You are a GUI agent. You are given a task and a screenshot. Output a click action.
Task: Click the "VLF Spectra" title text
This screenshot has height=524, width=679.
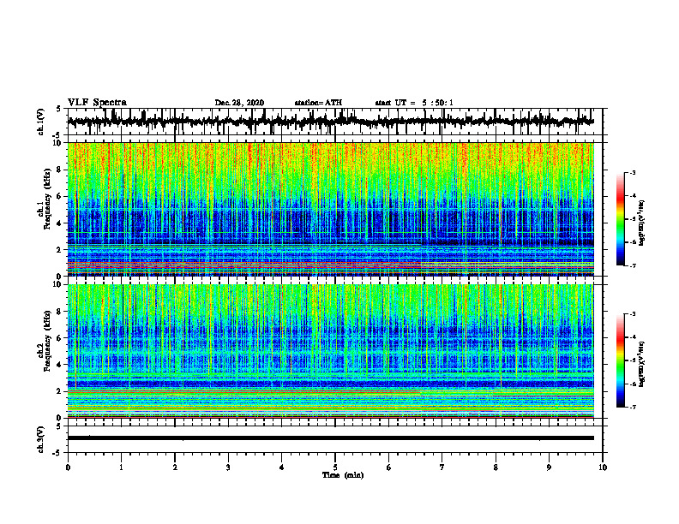tap(97, 103)
